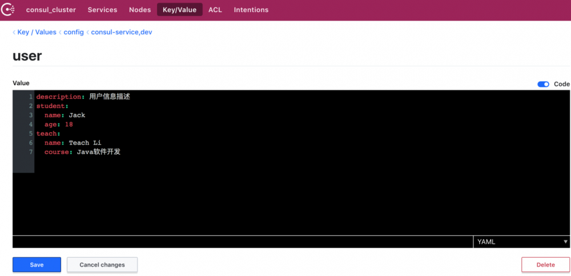The image size is (571, 276).
Task: Open the config breadcrumb folder
Action: [74, 32]
